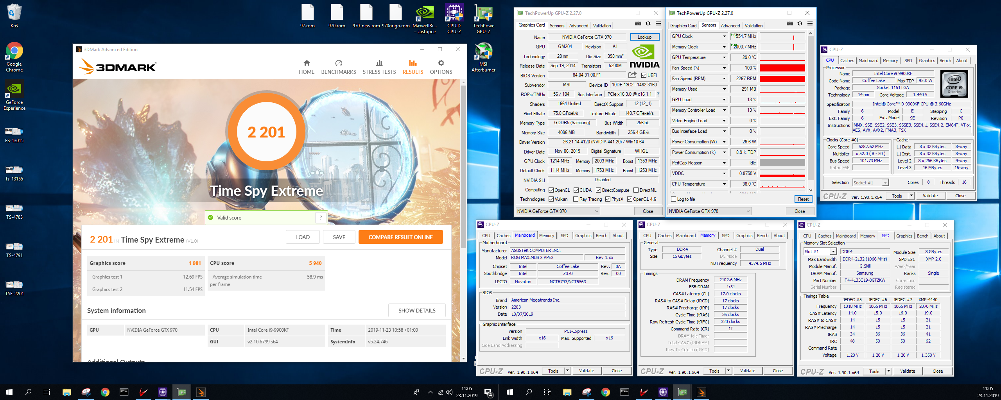Click the GPU Name field NVIDIA GeForce GTX 970

coord(587,37)
